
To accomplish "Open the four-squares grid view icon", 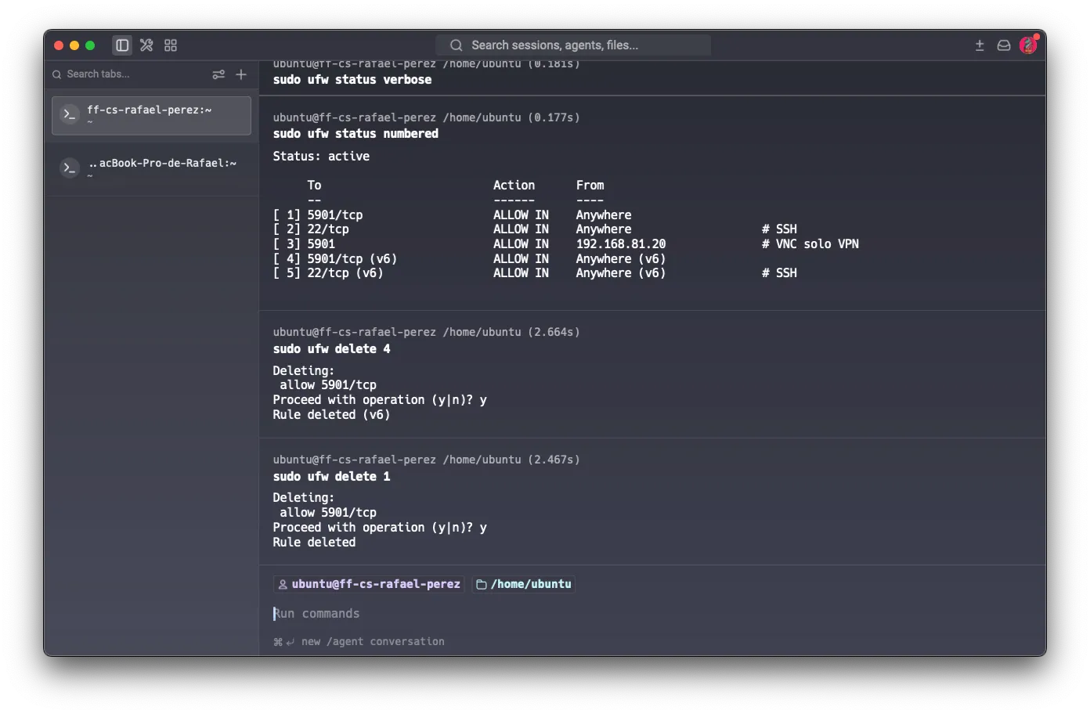I will (171, 45).
